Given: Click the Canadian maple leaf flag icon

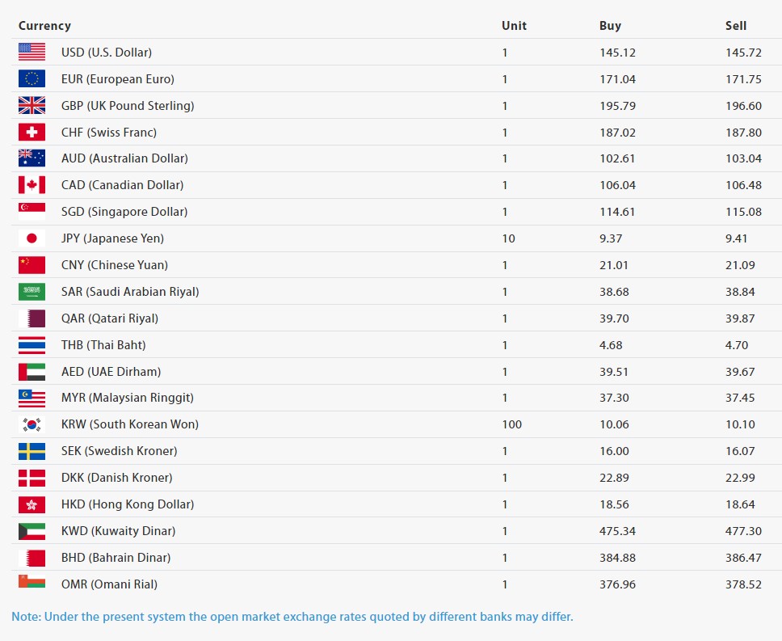Looking at the screenshot, I should pyautogui.click(x=32, y=185).
